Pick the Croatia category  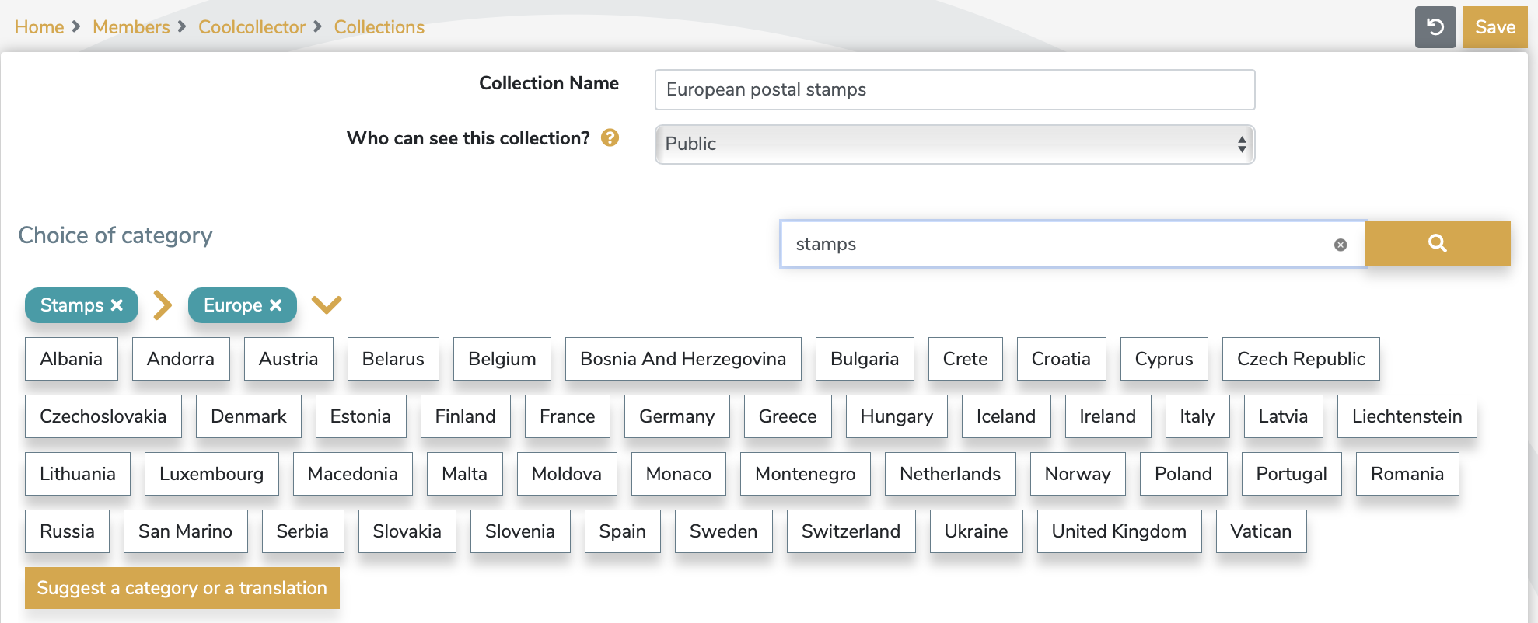pos(1061,359)
